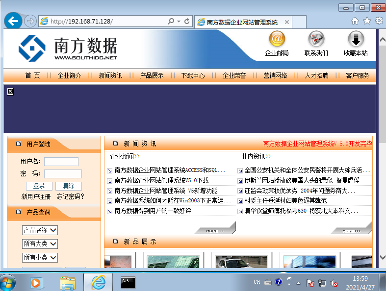Open 业内资讯>> section link
Viewport: 386px width, 291px height.
(x=256, y=156)
